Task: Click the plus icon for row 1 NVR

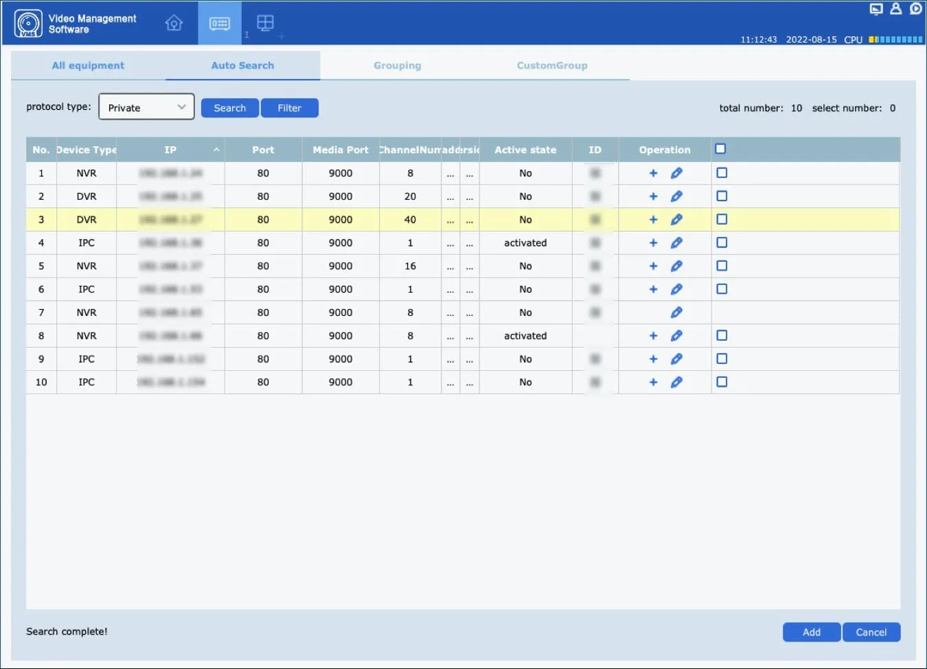Action: [x=653, y=174]
